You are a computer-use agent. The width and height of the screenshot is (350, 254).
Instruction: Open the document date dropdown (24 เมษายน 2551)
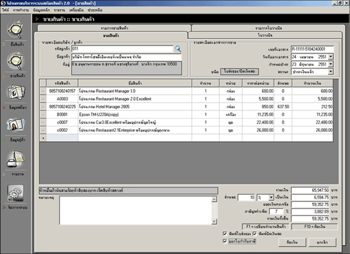(x=331, y=57)
